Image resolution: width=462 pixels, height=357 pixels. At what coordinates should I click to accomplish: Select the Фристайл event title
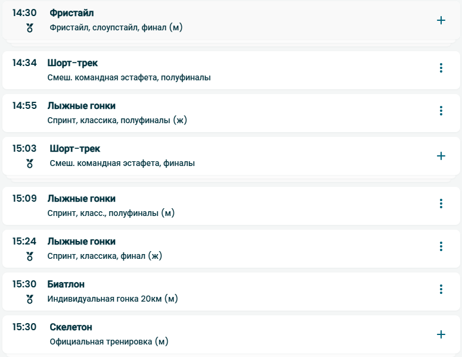pos(72,13)
